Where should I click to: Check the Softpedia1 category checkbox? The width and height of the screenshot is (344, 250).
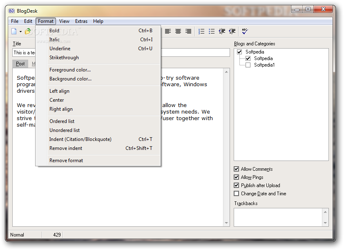point(248,65)
